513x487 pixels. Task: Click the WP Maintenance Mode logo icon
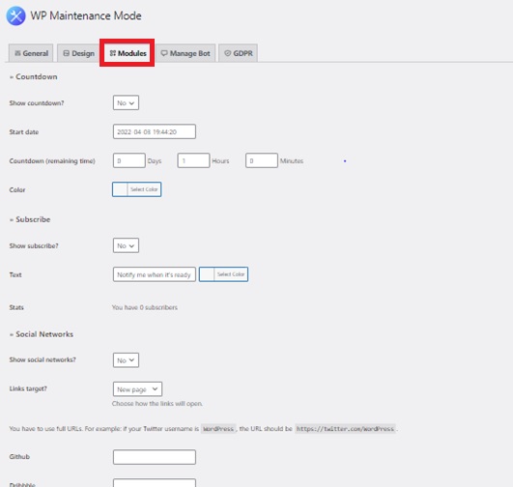point(15,15)
